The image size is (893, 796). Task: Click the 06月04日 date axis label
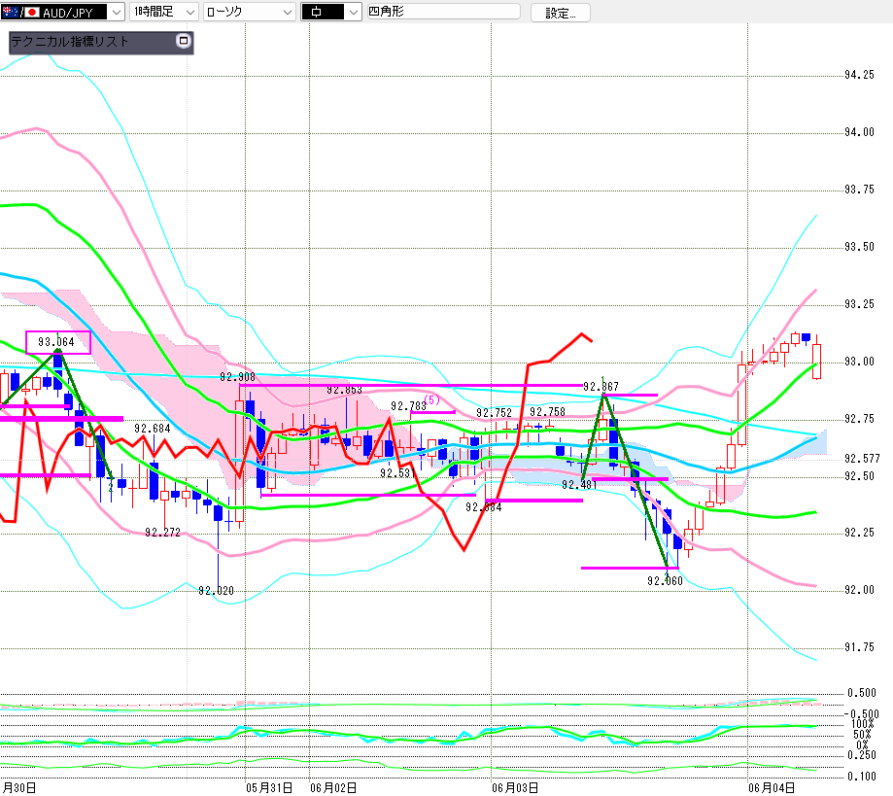pos(772,787)
